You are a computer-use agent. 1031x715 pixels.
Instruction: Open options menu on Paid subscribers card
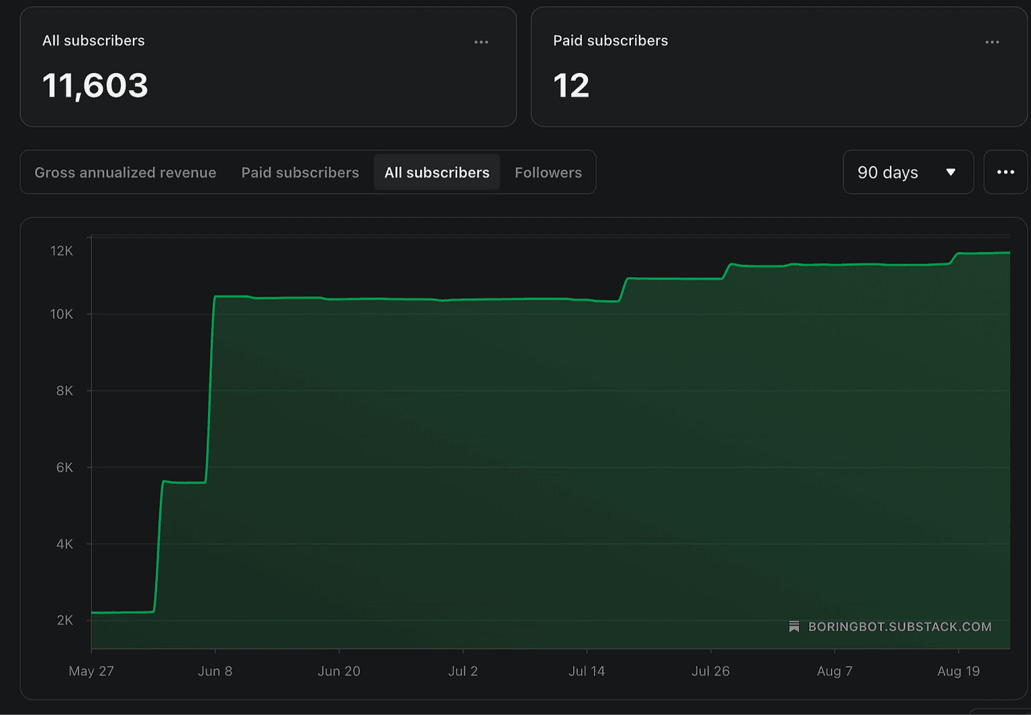pos(992,42)
